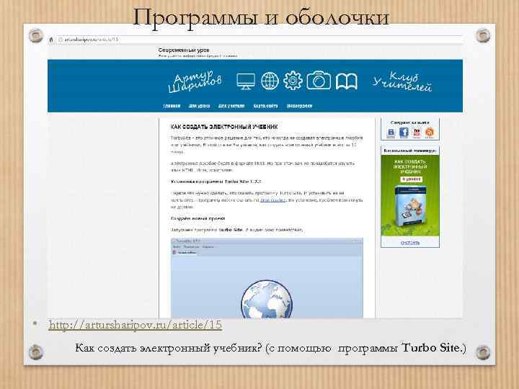Viewport: 519px width, 389px height.
Task: Open the YouTube social icon in the sidebar
Action: [x=417, y=133]
